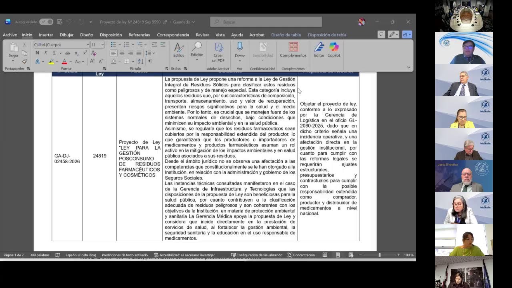The height and width of the screenshot is (288, 512).
Task: Open the Complementos button
Action: pyautogui.click(x=293, y=50)
